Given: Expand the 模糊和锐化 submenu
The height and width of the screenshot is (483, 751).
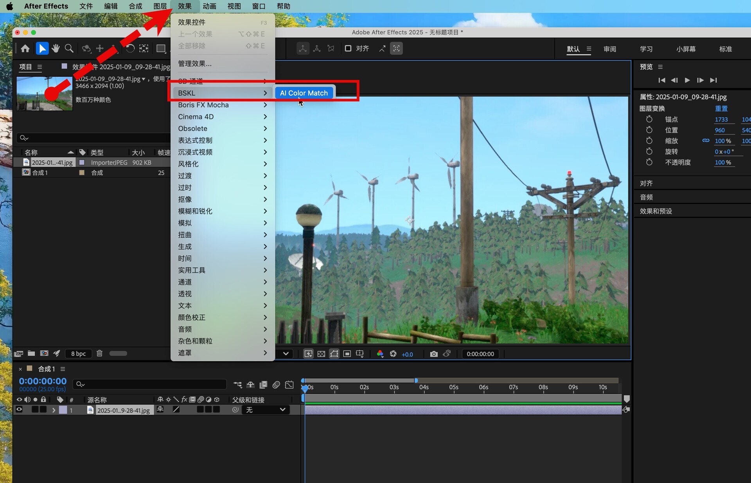Looking at the screenshot, I should pos(223,211).
